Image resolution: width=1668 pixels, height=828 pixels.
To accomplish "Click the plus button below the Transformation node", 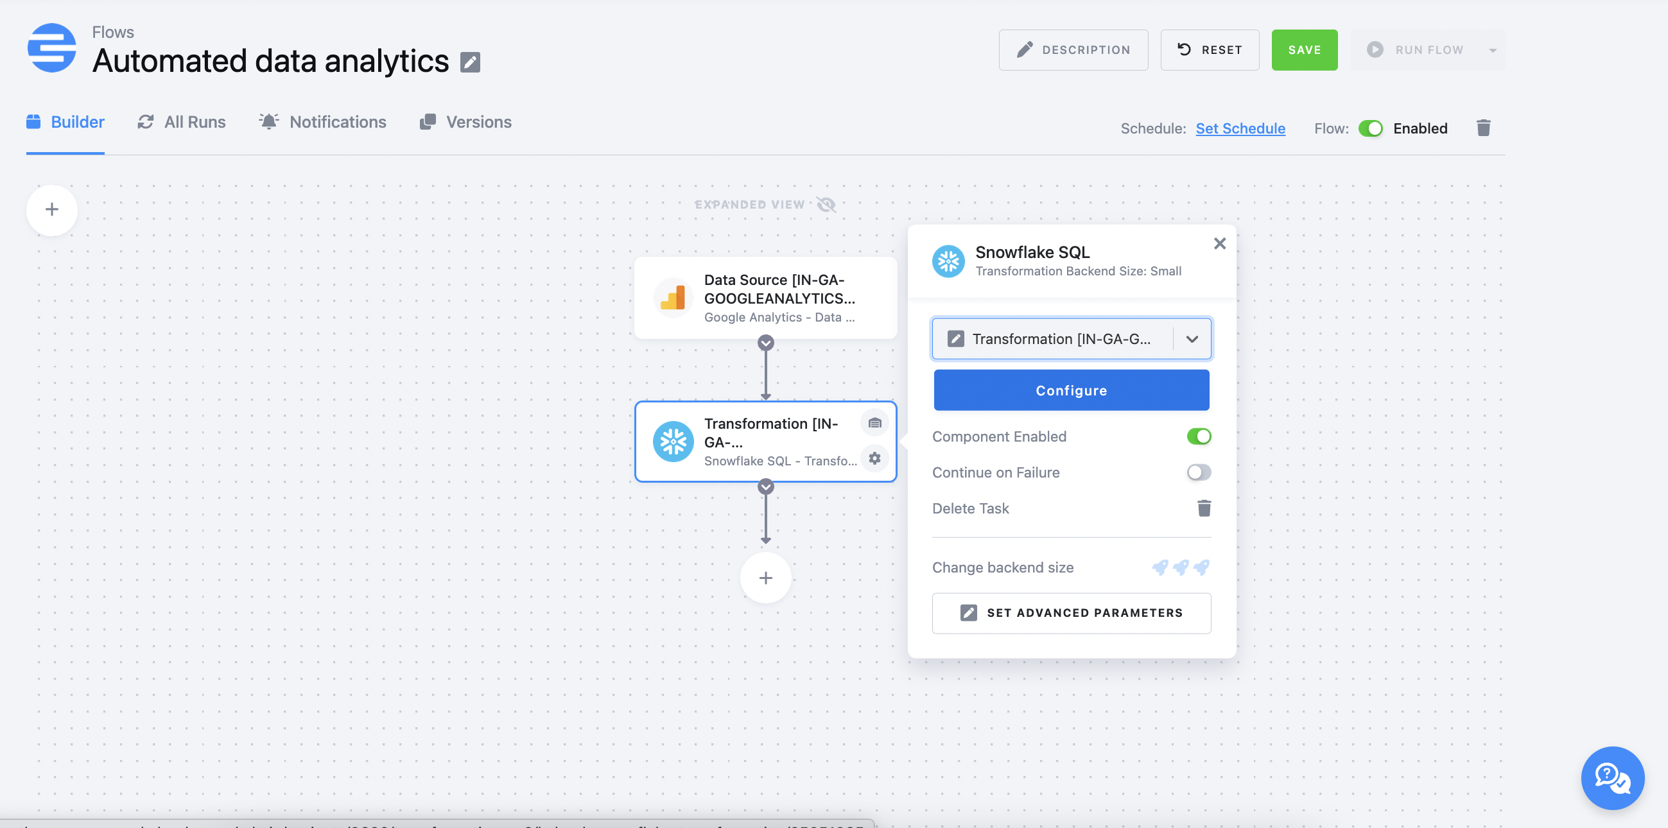I will (766, 577).
